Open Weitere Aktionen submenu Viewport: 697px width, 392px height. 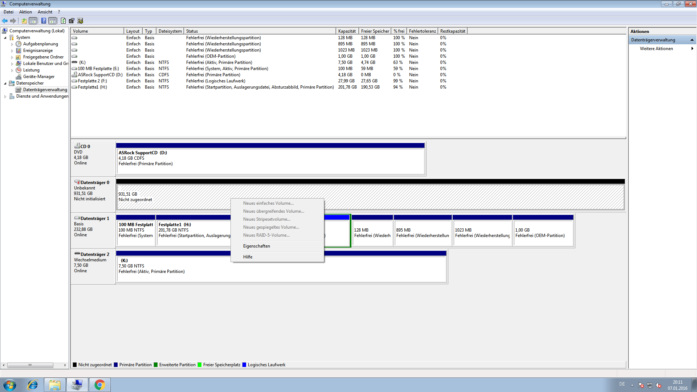coord(656,49)
